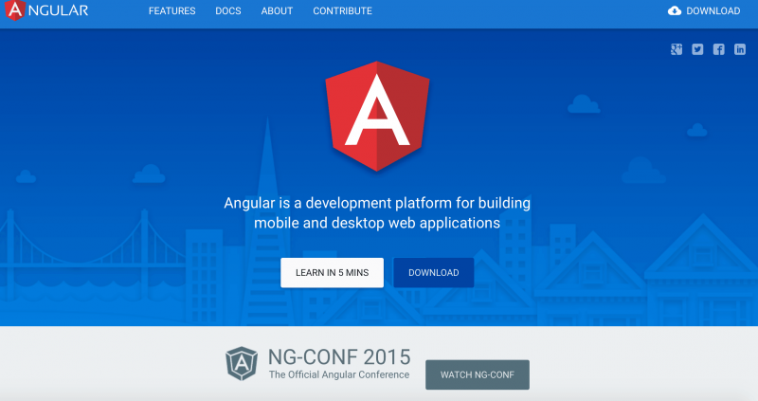Go to the Docs page
758x401 pixels.
click(227, 11)
